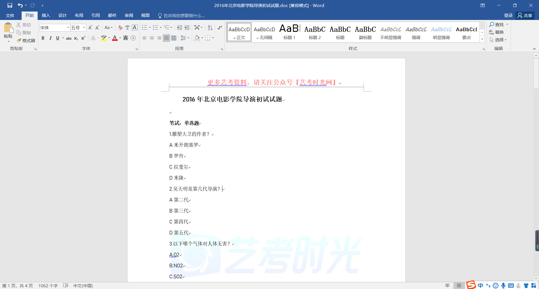Click the 告诉我您想要做什么 search box

pyautogui.click(x=184, y=15)
